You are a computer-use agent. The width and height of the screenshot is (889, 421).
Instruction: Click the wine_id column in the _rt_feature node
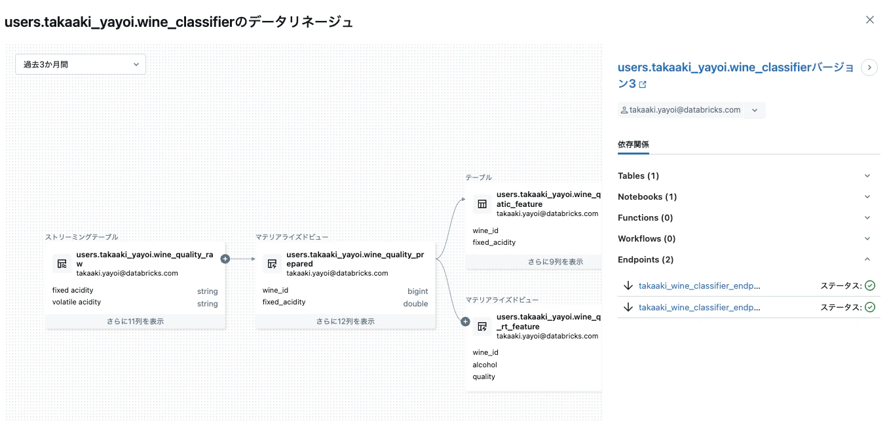click(485, 352)
